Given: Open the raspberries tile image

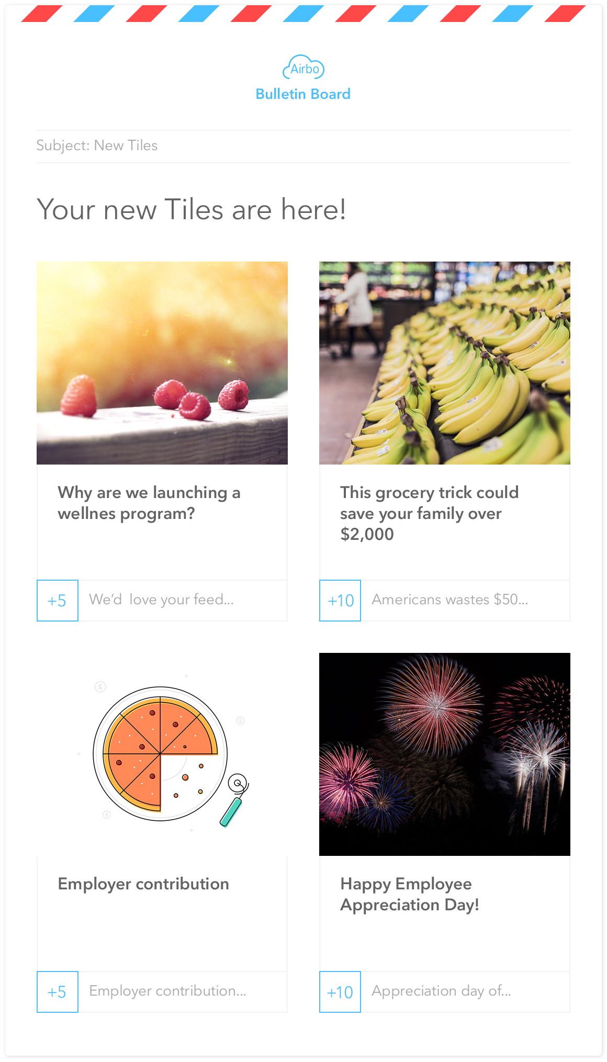Looking at the screenshot, I should tap(162, 363).
